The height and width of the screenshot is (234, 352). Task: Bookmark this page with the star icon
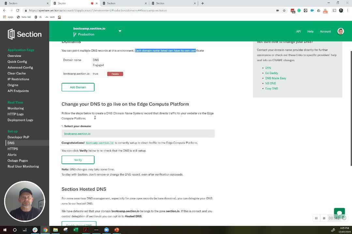284,10
